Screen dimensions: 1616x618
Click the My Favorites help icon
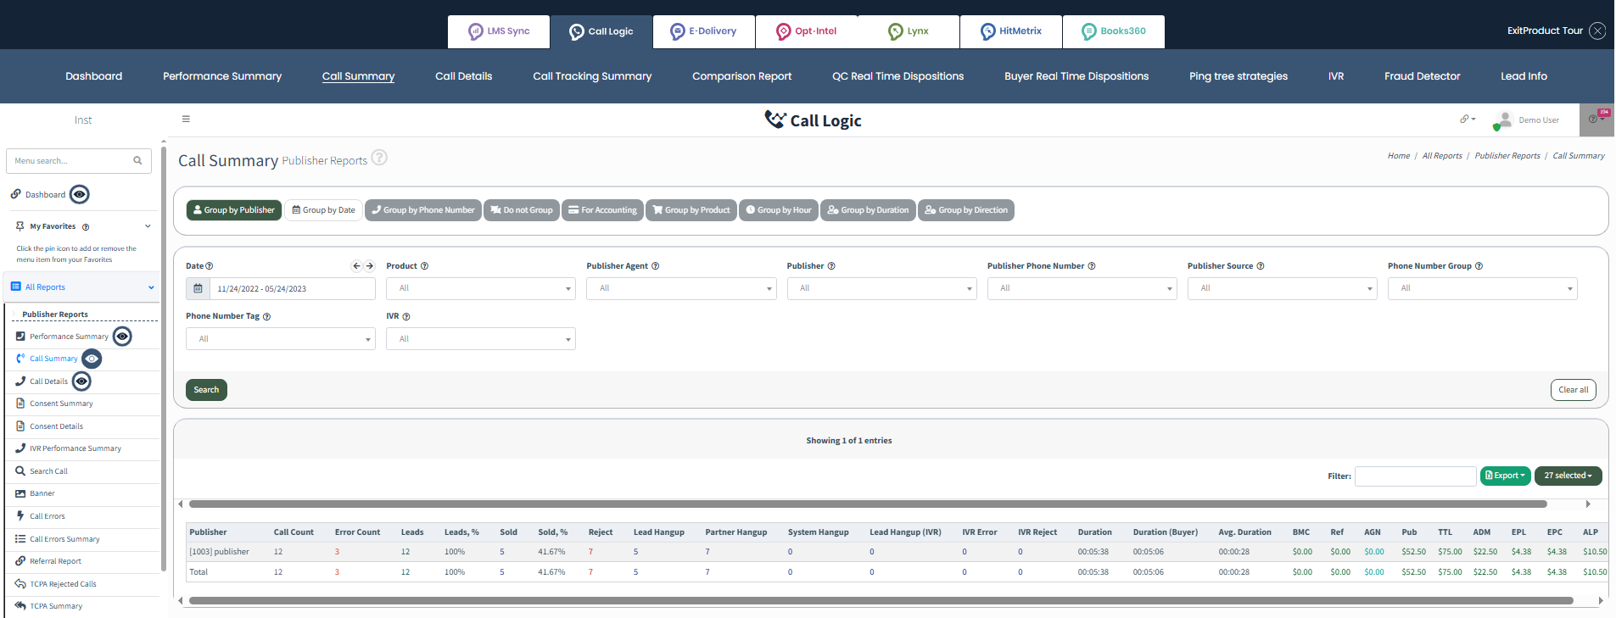click(x=86, y=227)
